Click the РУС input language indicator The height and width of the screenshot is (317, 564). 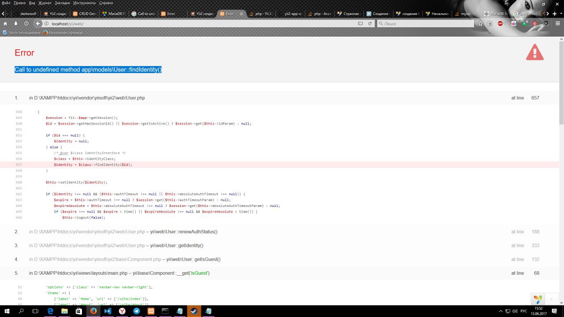click(x=524, y=311)
